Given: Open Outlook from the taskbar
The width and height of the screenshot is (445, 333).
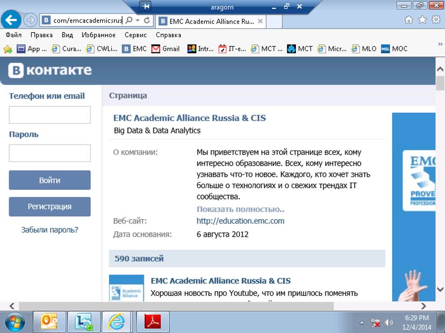Looking at the screenshot, I should point(50,322).
